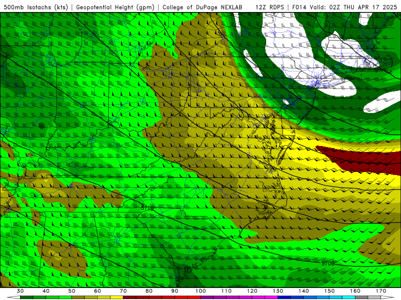
Task: Click the 'College of DuPage NEXLAB' label
Action: coord(203,7)
